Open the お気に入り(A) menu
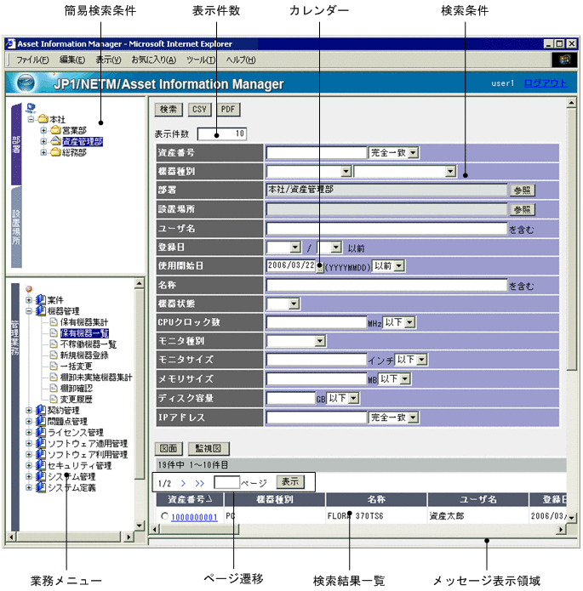 pyautogui.click(x=153, y=60)
